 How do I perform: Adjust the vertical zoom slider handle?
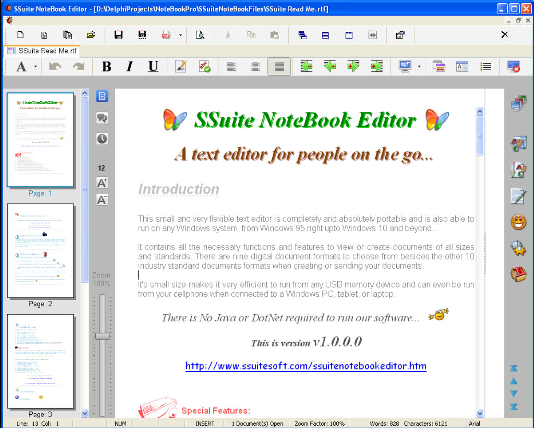(102, 336)
